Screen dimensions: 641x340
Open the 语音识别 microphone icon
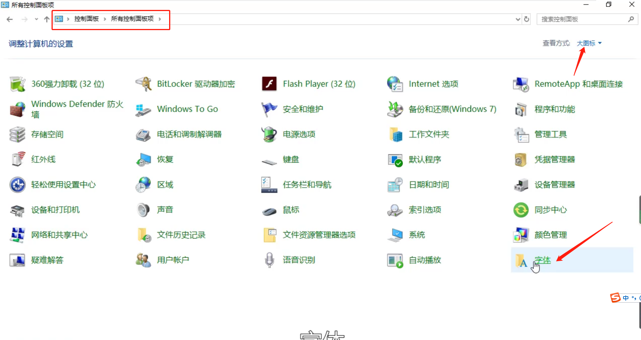(269, 260)
